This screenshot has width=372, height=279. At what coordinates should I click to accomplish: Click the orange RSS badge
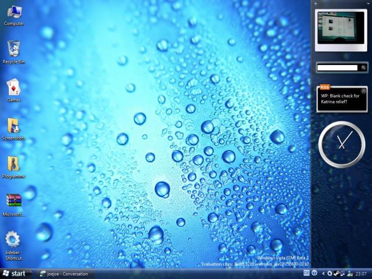tap(324, 87)
